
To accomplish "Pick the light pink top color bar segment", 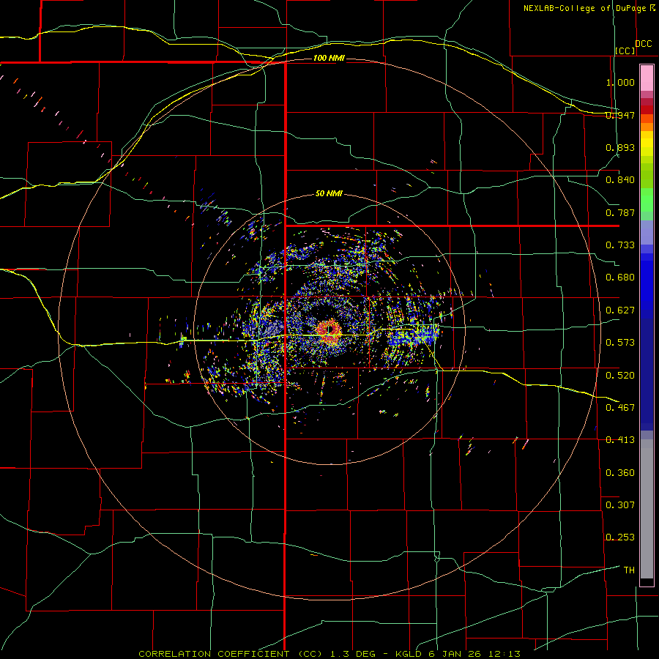I will [x=647, y=78].
